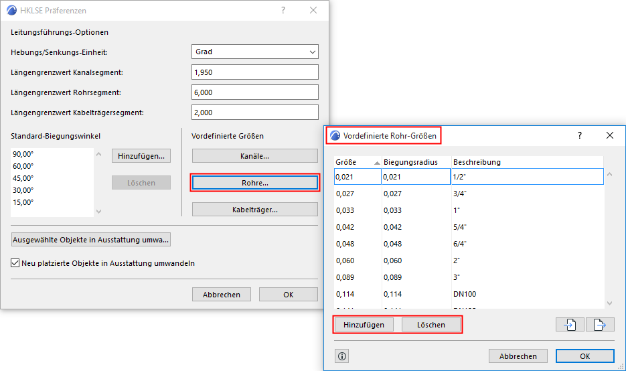The width and height of the screenshot is (626, 371).
Task: Click scroll-up arrow of pipe sizes table
Action: (x=610, y=175)
